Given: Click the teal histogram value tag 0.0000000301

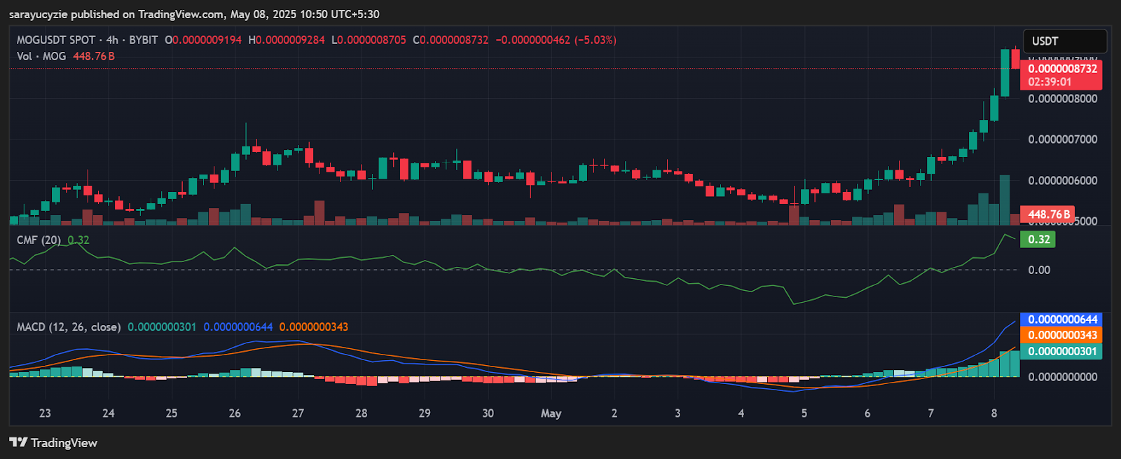Looking at the screenshot, I should pyautogui.click(x=1061, y=351).
